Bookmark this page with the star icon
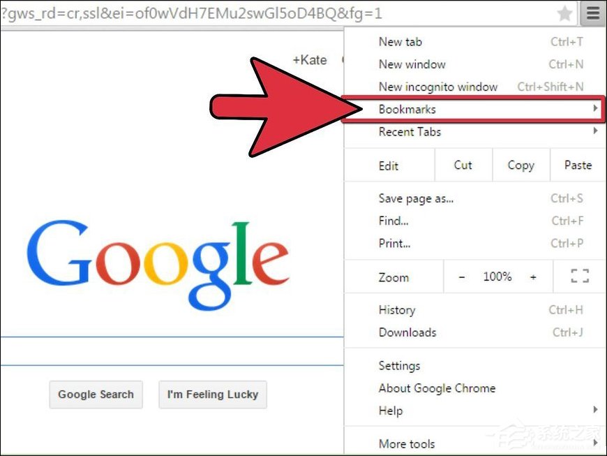This screenshot has height=456, width=607. [564, 14]
